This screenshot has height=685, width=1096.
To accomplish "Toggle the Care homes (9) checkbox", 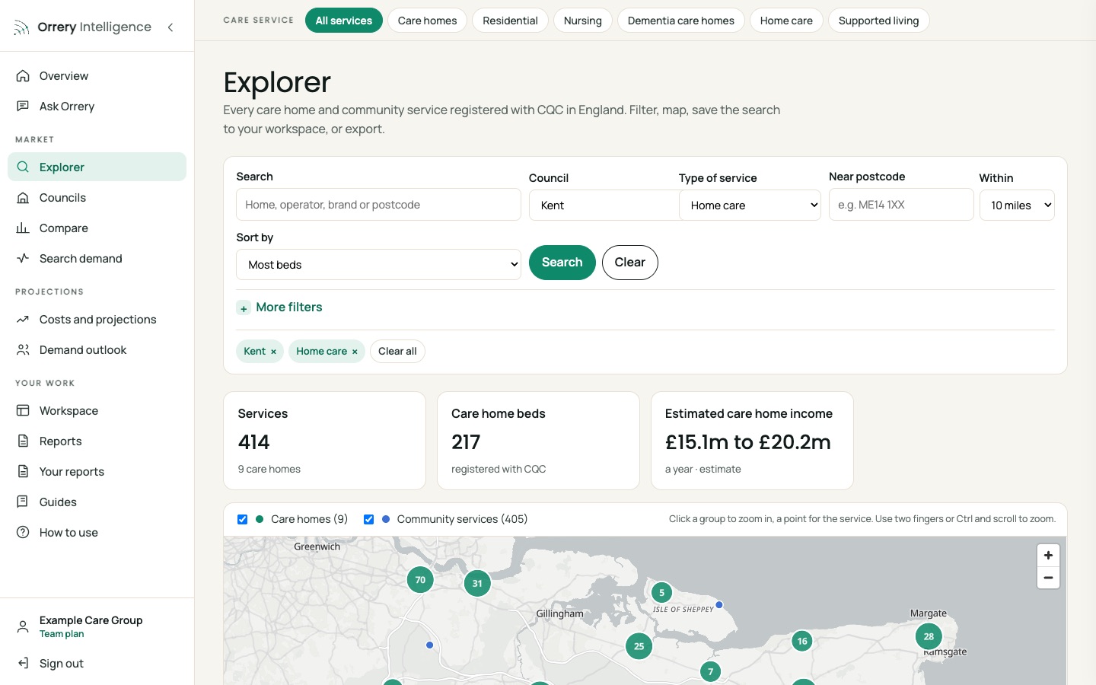I will pyautogui.click(x=242, y=519).
